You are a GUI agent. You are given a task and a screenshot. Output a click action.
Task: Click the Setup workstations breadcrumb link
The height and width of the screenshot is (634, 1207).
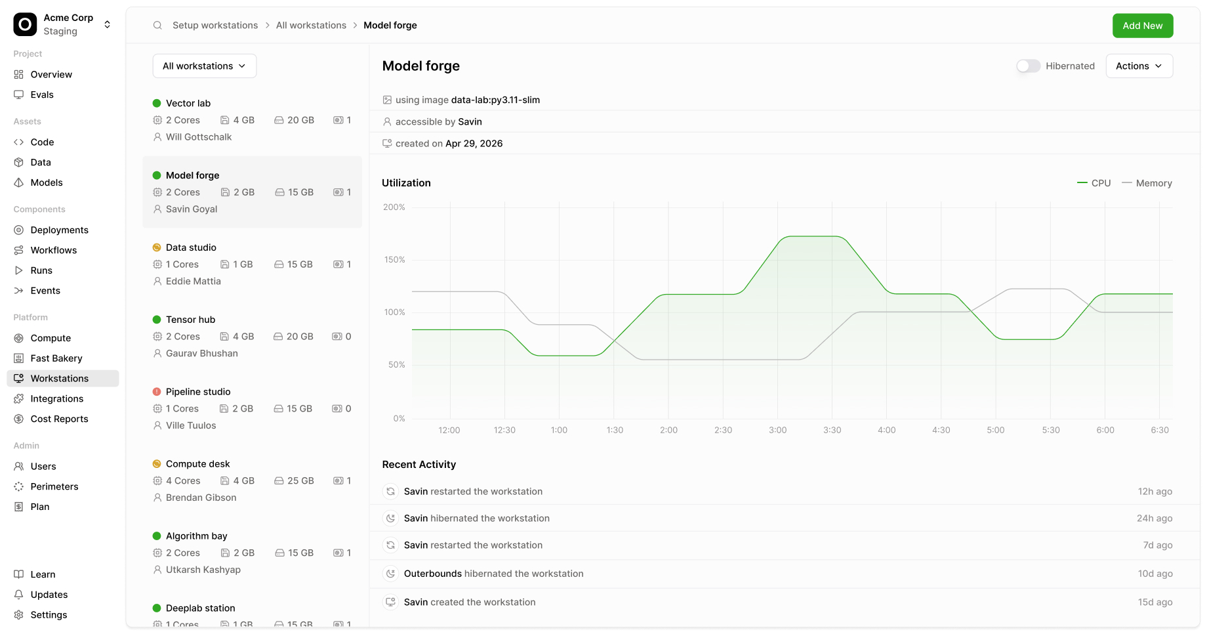pos(215,25)
